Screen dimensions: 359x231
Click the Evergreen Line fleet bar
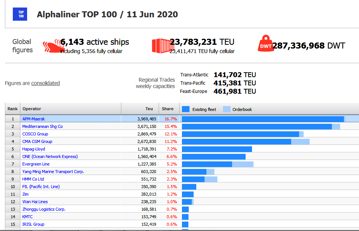[x=207, y=164]
